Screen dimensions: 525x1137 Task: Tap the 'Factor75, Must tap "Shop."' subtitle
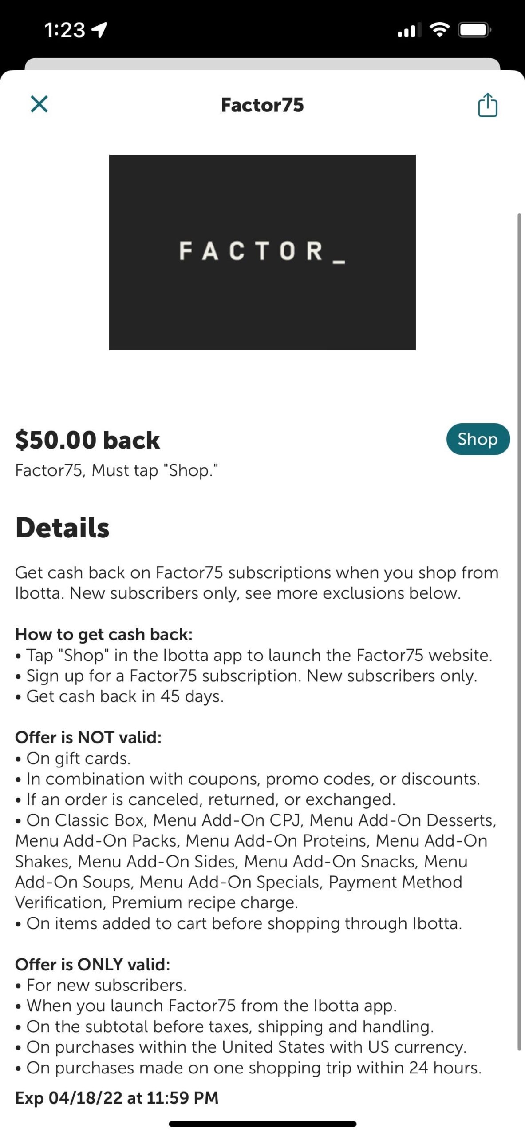(117, 470)
